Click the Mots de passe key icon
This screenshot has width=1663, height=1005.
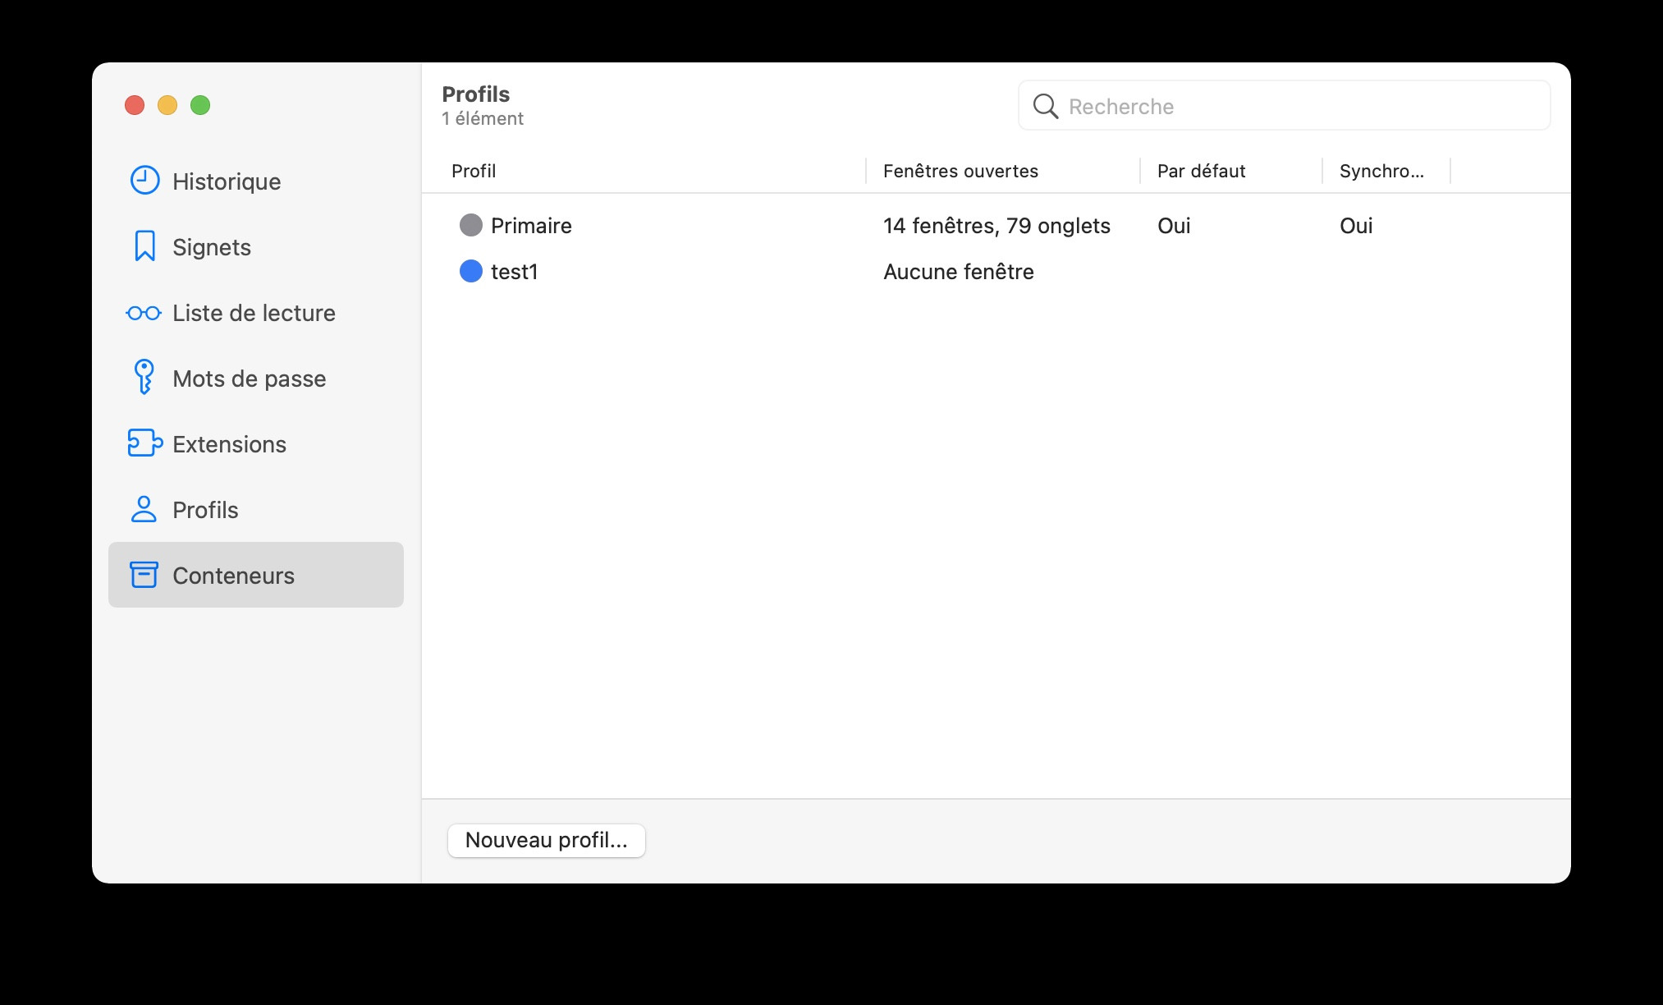point(144,378)
